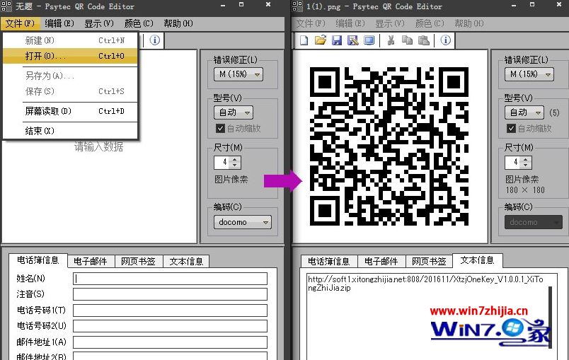Viewport: 569px width, 360px height.
Task: Choose 打开(O)... from the file menu
Action: pos(70,56)
